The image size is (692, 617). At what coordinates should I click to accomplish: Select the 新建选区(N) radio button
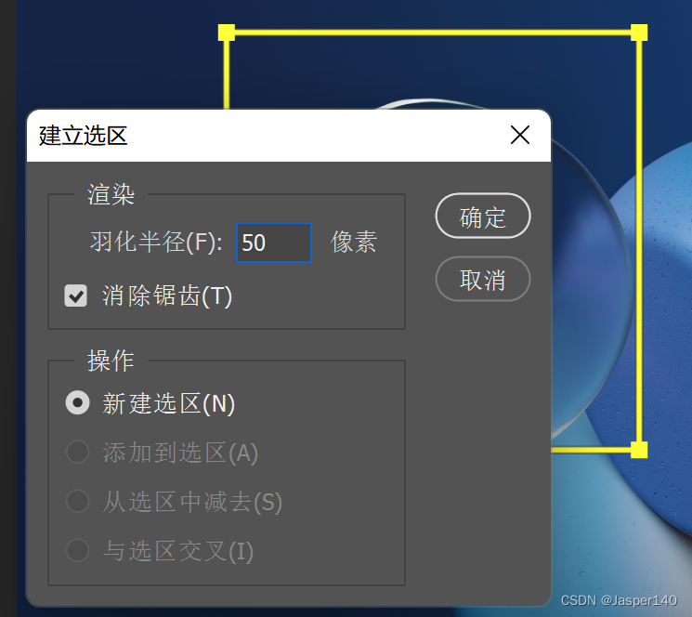(78, 402)
